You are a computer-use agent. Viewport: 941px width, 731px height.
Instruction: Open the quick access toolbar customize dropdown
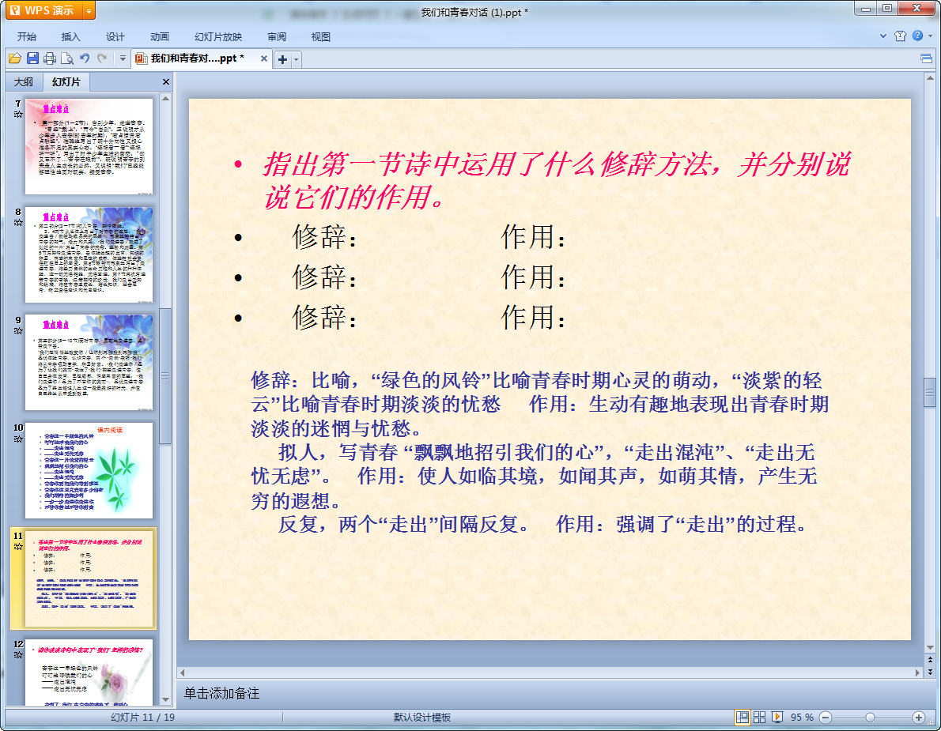pos(123,58)
